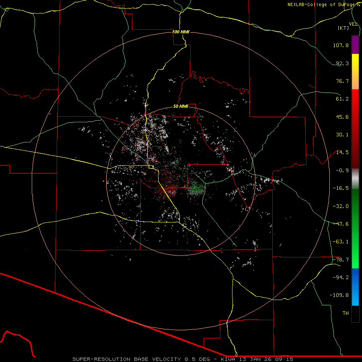
Task: Click the 50 NMI range ring label
Action: 181,107
